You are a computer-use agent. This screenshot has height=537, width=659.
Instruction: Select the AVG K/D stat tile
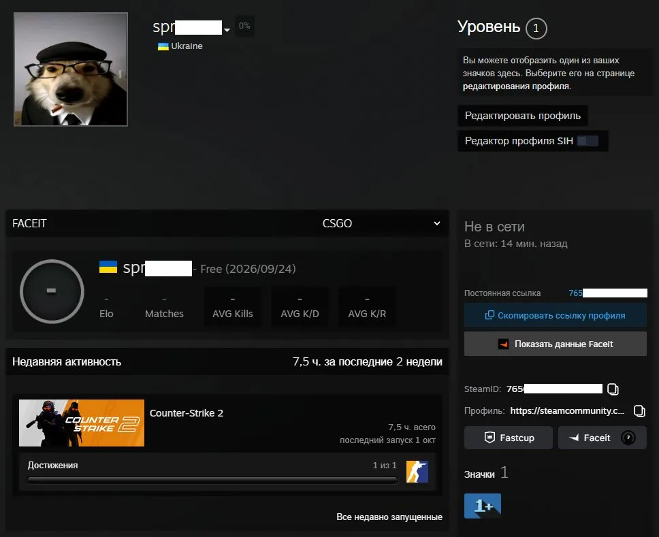(300, 307)
